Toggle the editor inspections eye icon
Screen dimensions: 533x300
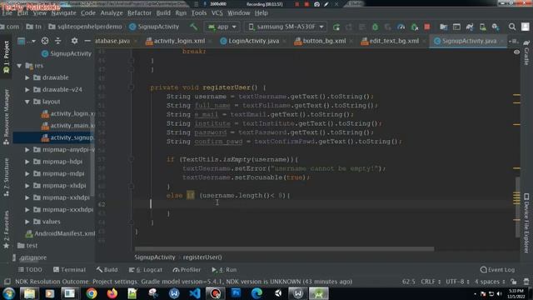click(516, 52)
